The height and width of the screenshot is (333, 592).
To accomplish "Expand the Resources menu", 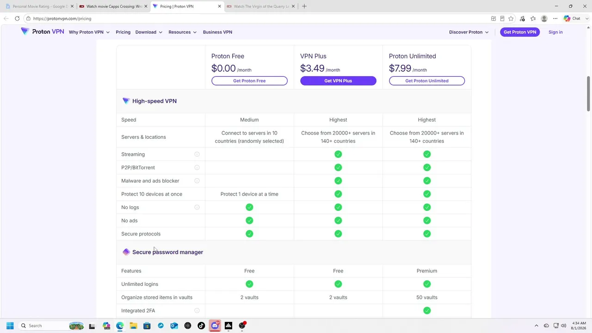I will pyautogui.click(x=183, y=32).
